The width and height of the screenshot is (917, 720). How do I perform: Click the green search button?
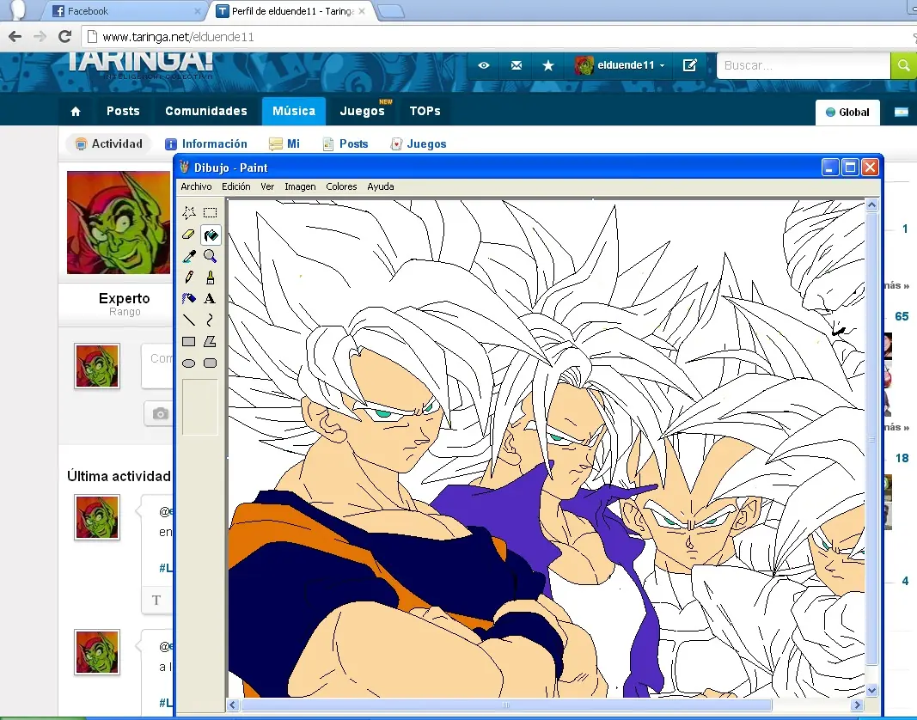(x=903, y=65)
